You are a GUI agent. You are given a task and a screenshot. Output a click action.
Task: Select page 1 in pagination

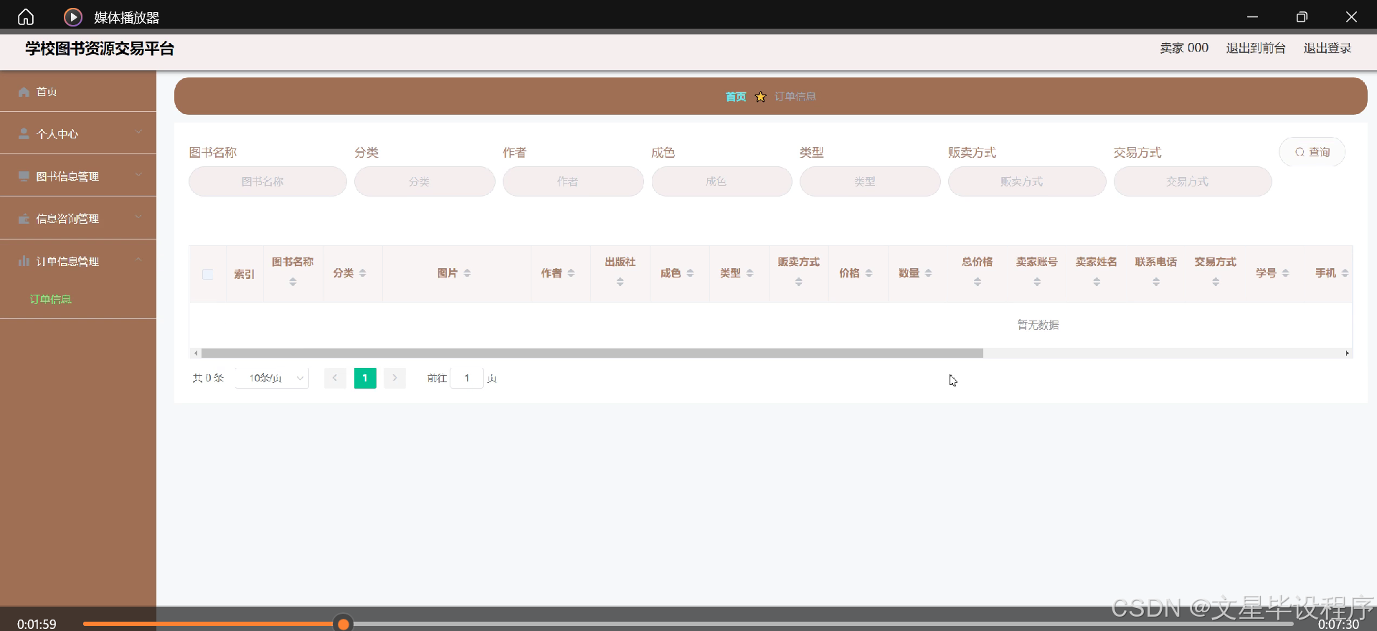click(x=365, y=378)
